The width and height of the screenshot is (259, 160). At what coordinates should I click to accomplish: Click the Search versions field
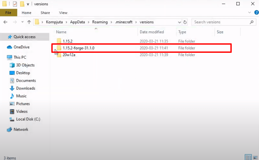pyautogui.click(x=224, y=22)
